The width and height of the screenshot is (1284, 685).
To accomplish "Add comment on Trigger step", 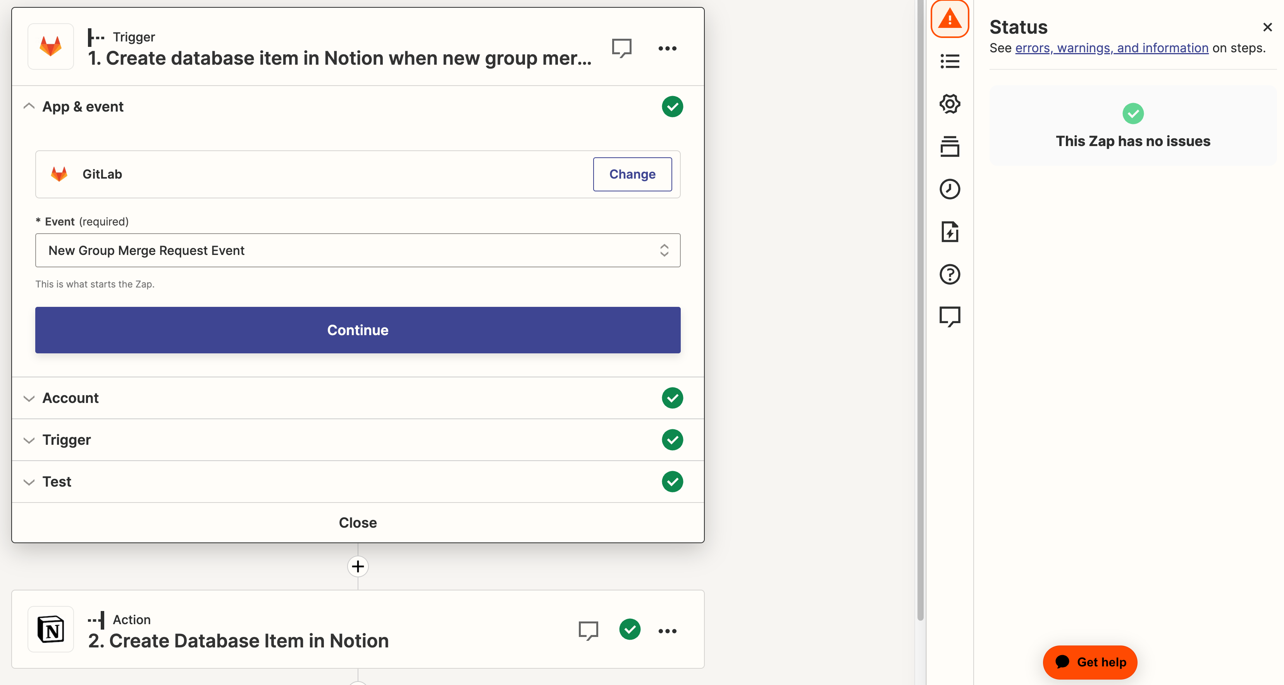I will (x=621, y=48).
